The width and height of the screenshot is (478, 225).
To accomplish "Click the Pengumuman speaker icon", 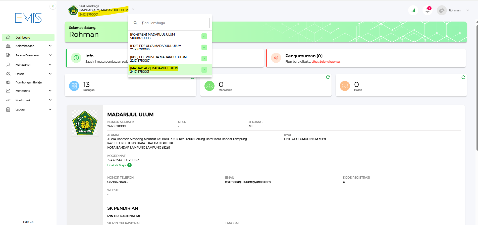I will pyautogui.click(x=276, y=58).
